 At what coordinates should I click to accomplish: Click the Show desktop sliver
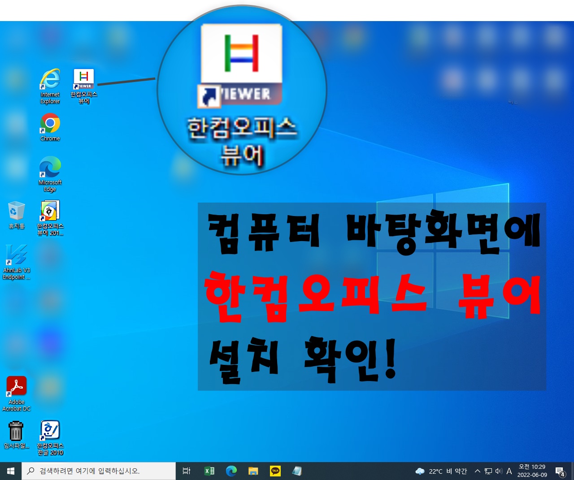pyautogui.click(x=573, y=471)
